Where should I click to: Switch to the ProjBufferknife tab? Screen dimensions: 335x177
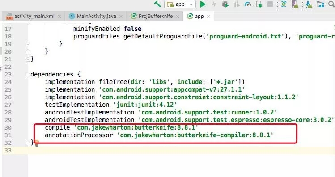(x=155, y=16)
